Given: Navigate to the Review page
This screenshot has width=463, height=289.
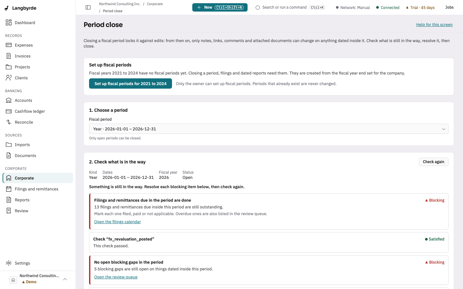Looking at the screenshot, I should pyautogui.click(x=38, y=211).
